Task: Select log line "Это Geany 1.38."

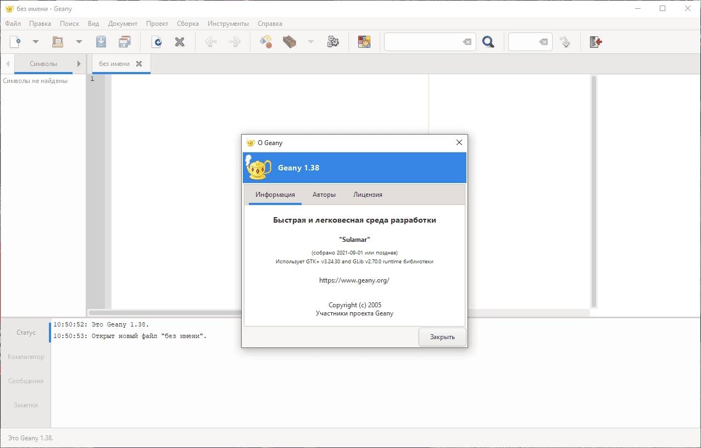Action: [101, 324]
